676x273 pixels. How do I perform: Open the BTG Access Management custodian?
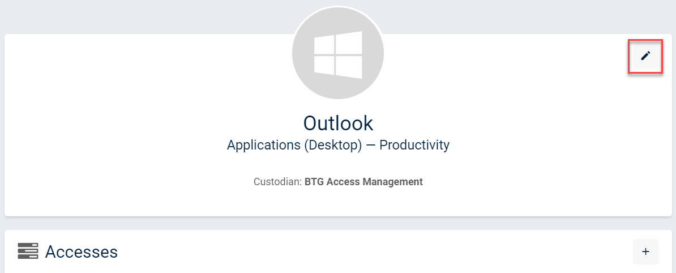(363, 182)
